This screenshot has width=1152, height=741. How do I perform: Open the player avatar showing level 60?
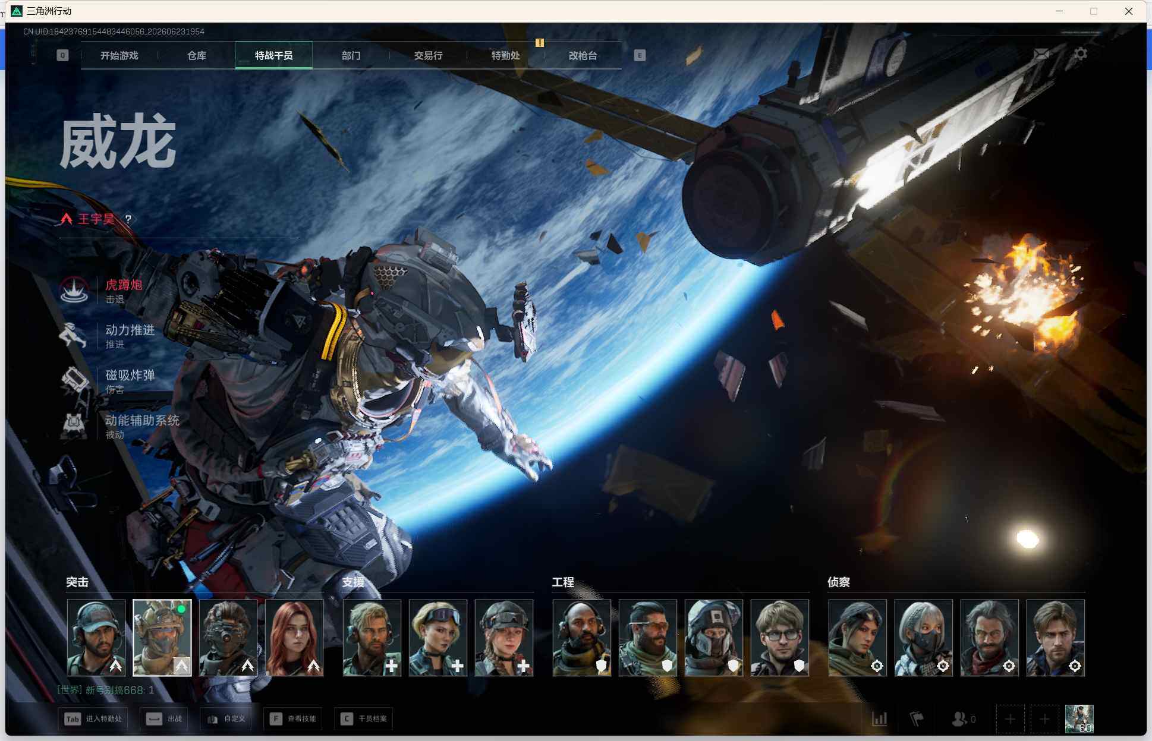click(x=1079, y=719)
